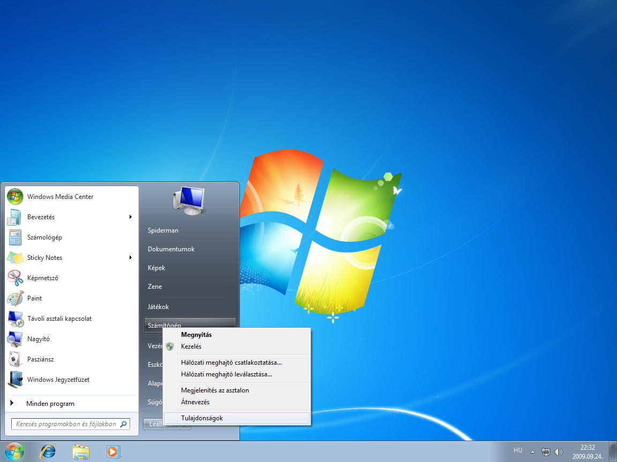Launch Paint from the Start menu

click(x=34, y=298)
